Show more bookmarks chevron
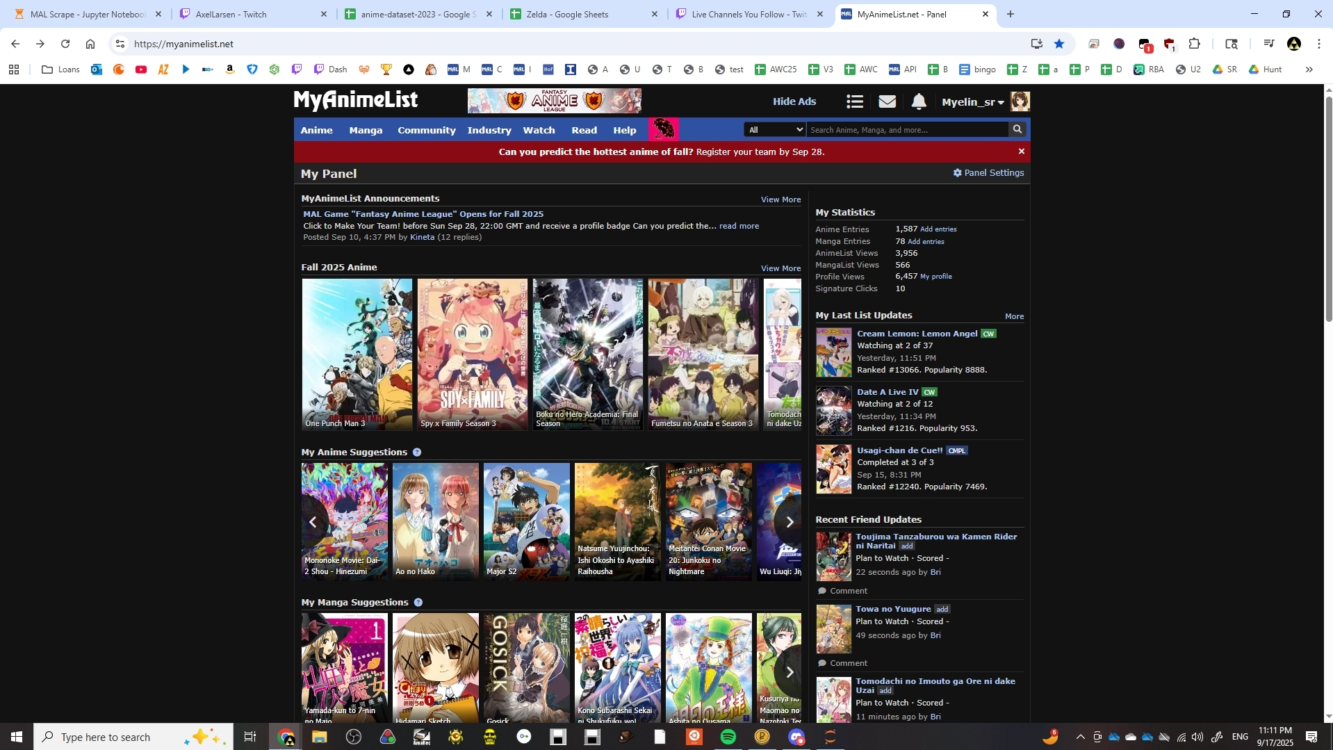The image size is (1333, 750). pos(1309,70)
